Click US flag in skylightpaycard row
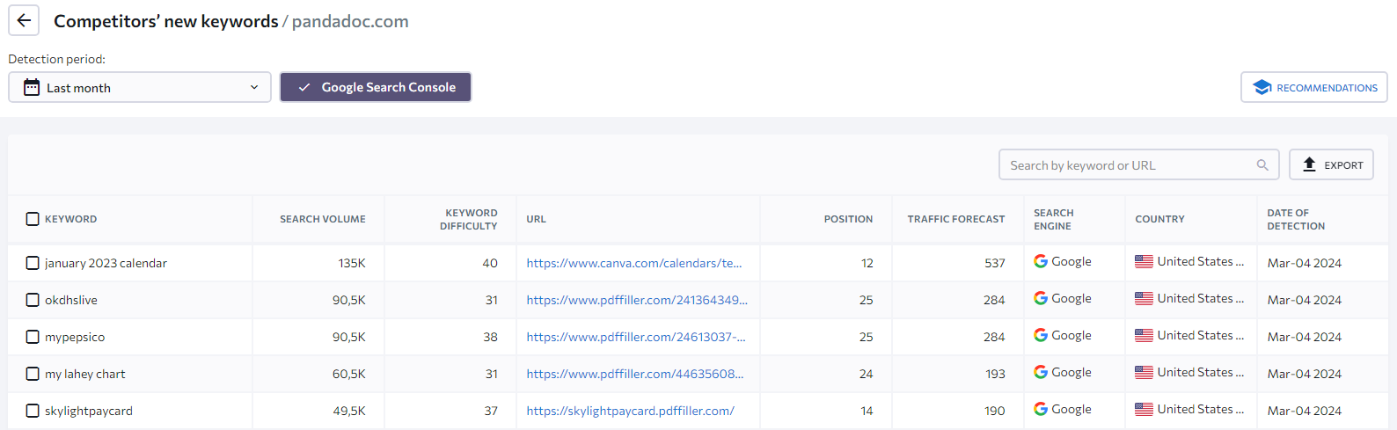Screen dimensions: 1397x430 click(x=1144, y=410)
